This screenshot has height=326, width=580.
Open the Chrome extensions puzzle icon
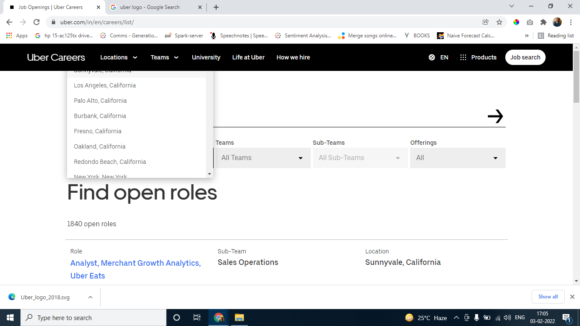[x=543, y=22]
